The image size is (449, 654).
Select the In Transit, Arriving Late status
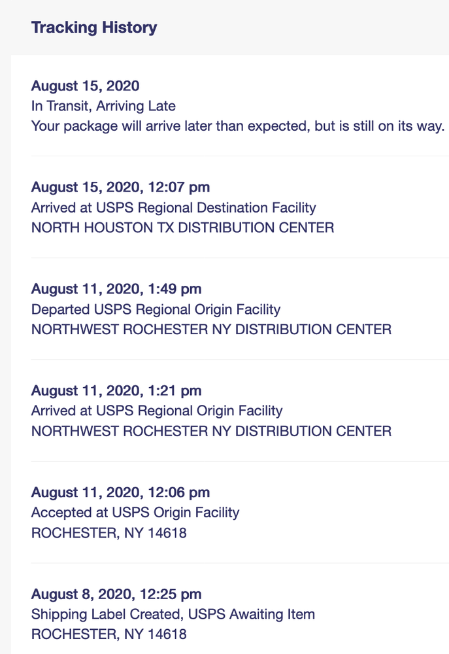point(103,105)
